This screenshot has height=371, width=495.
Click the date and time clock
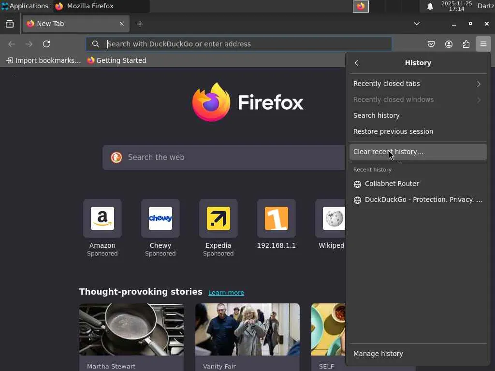click(456, 6)
